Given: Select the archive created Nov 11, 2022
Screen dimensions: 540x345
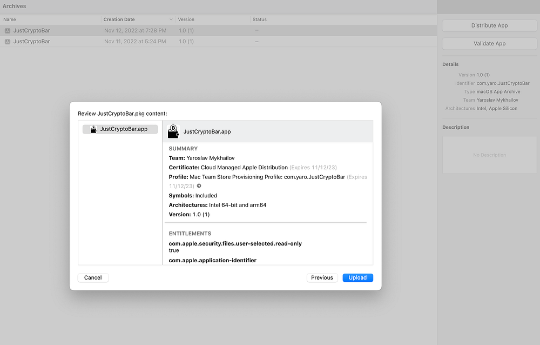Looking at the screenshot, I should pos(218,42).
